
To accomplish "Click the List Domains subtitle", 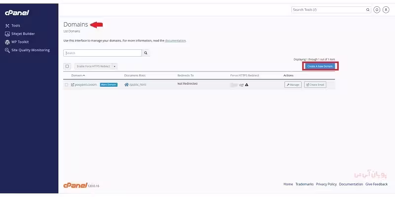I will pyautogui.click(x=72, y=31).
